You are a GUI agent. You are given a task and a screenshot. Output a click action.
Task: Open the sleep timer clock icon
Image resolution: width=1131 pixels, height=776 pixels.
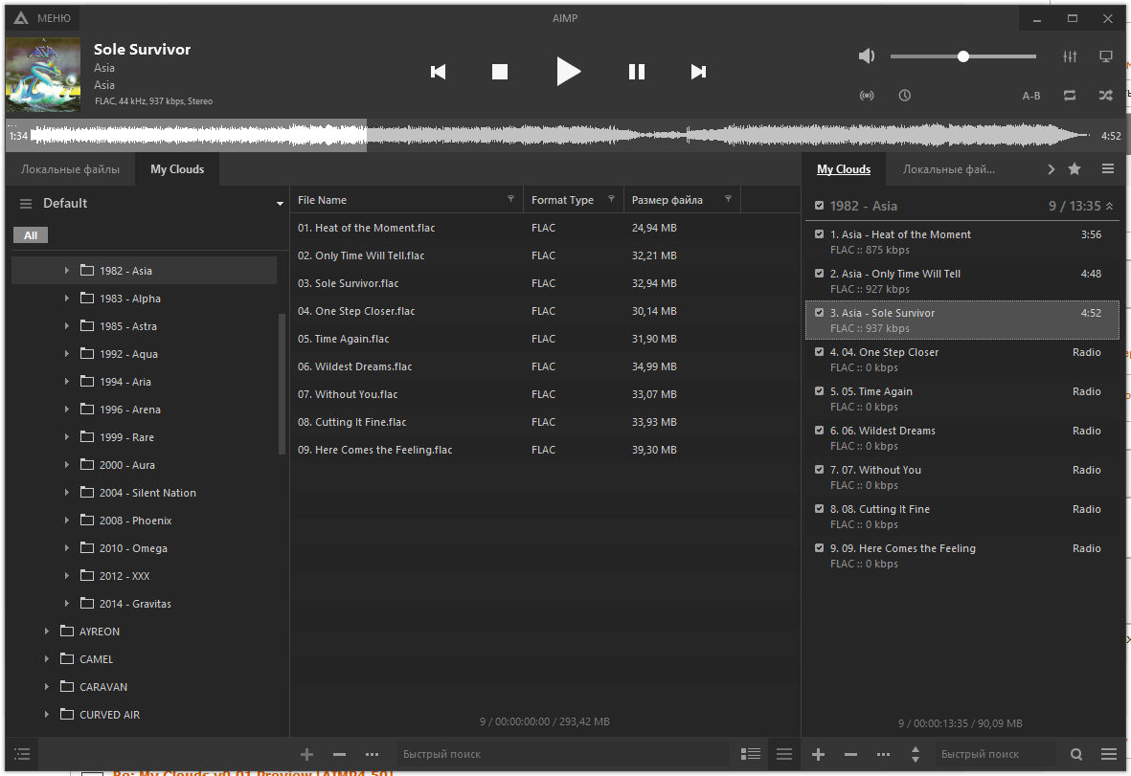point(904,95)
